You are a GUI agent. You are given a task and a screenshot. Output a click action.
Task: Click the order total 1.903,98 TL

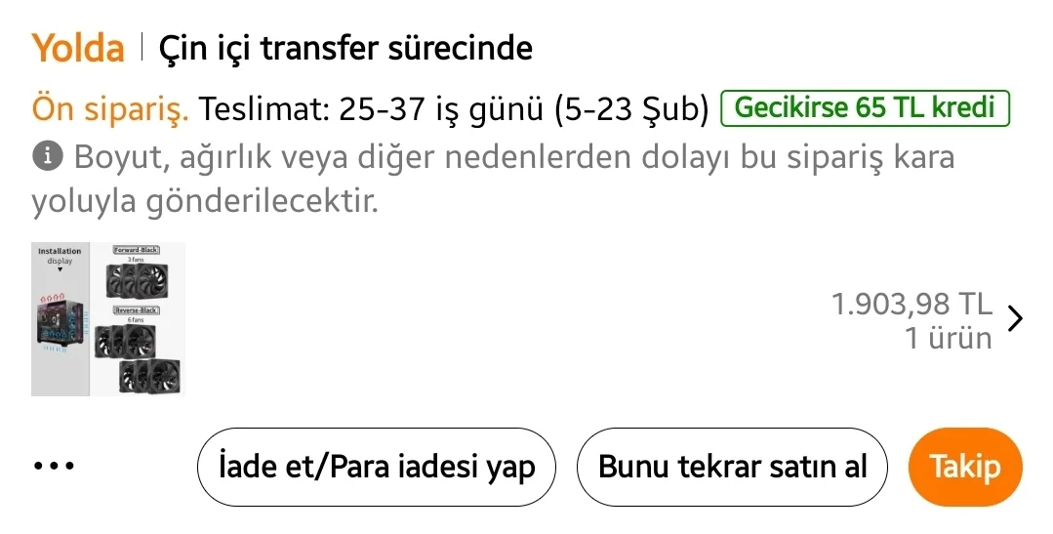click(911, 305)
